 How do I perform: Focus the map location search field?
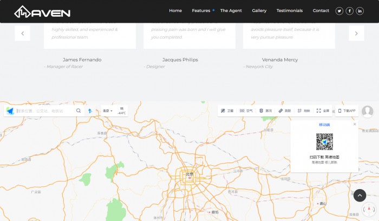click(45, 110)
